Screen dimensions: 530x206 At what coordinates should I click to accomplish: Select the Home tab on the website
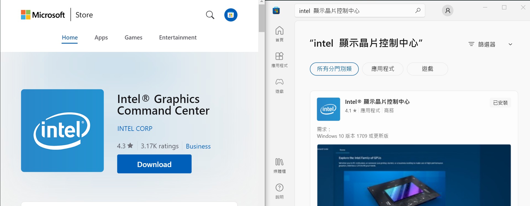(70, 38)
